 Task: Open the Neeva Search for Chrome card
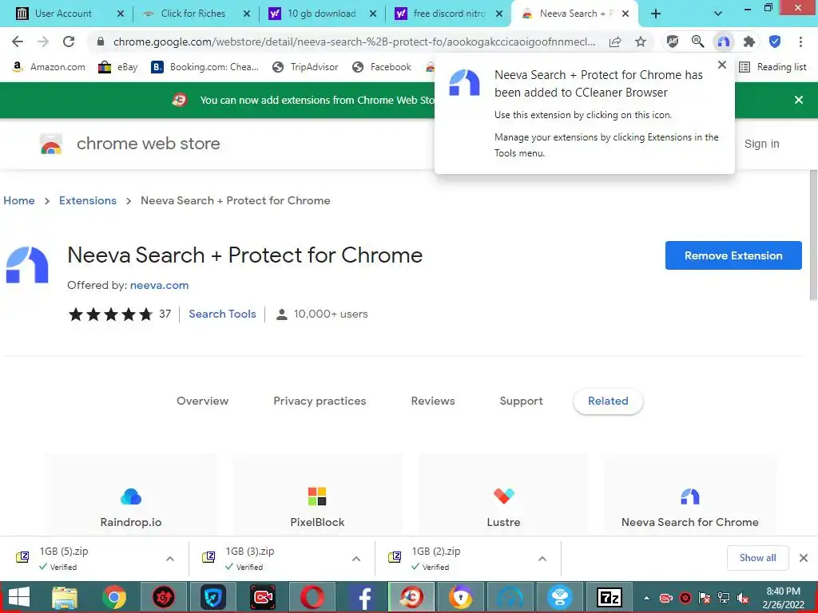(x=689, y=495)
